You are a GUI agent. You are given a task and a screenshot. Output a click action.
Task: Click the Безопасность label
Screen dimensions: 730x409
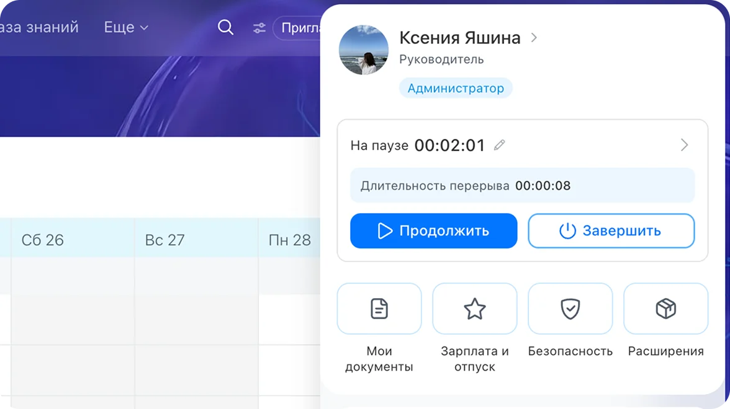pos(570,351)
